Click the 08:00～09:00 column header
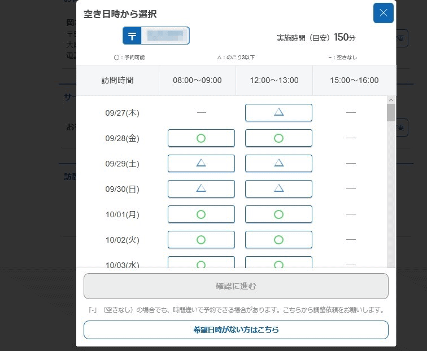 197,80
